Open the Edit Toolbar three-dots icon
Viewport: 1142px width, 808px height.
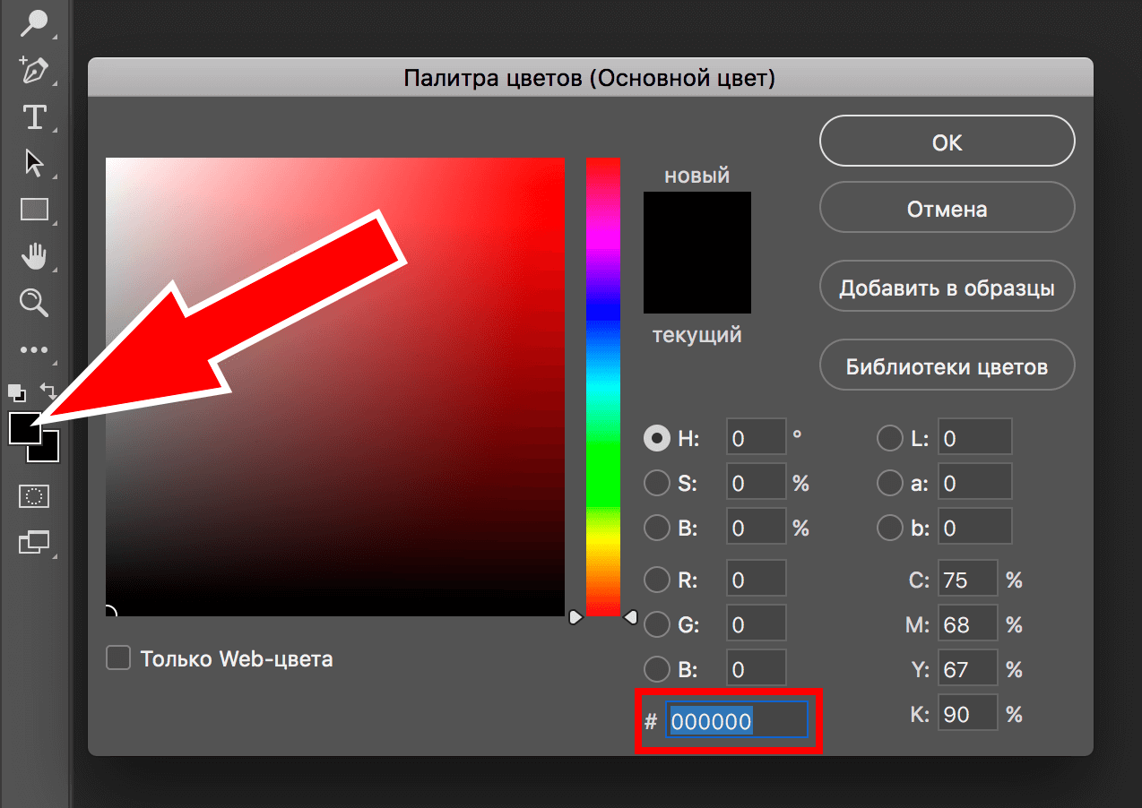pos(34,349)
